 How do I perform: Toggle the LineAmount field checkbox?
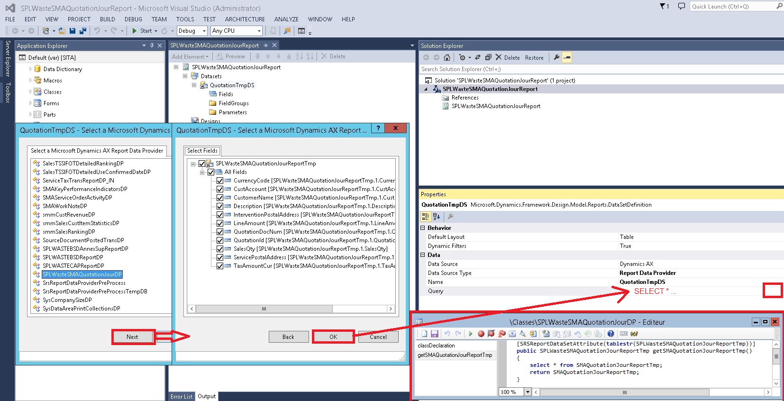(220, 223)
